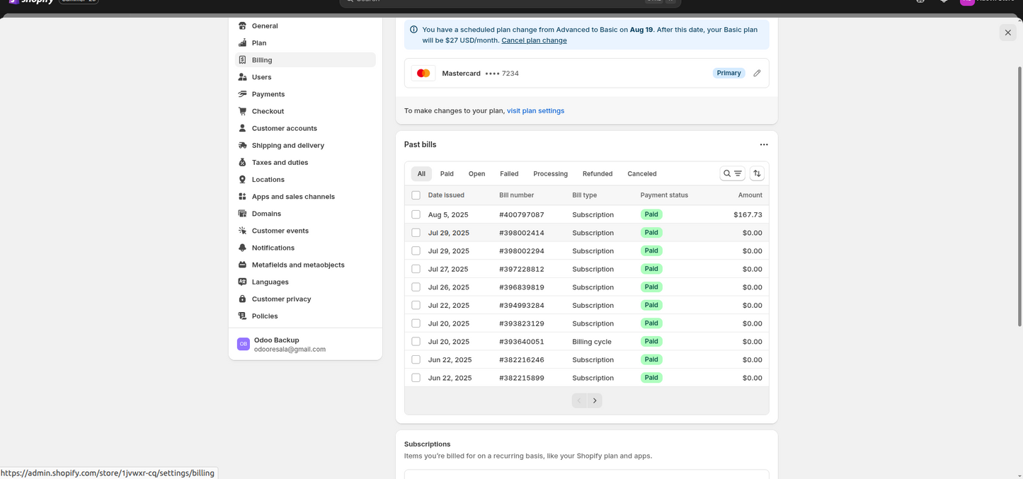Open search and filter for past bills

732,173
